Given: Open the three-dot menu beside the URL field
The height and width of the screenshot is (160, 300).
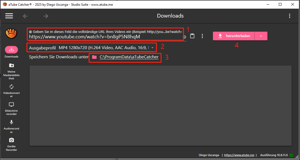Looking at the screenshot, I should pyautogui.click(x=202, y=36).
